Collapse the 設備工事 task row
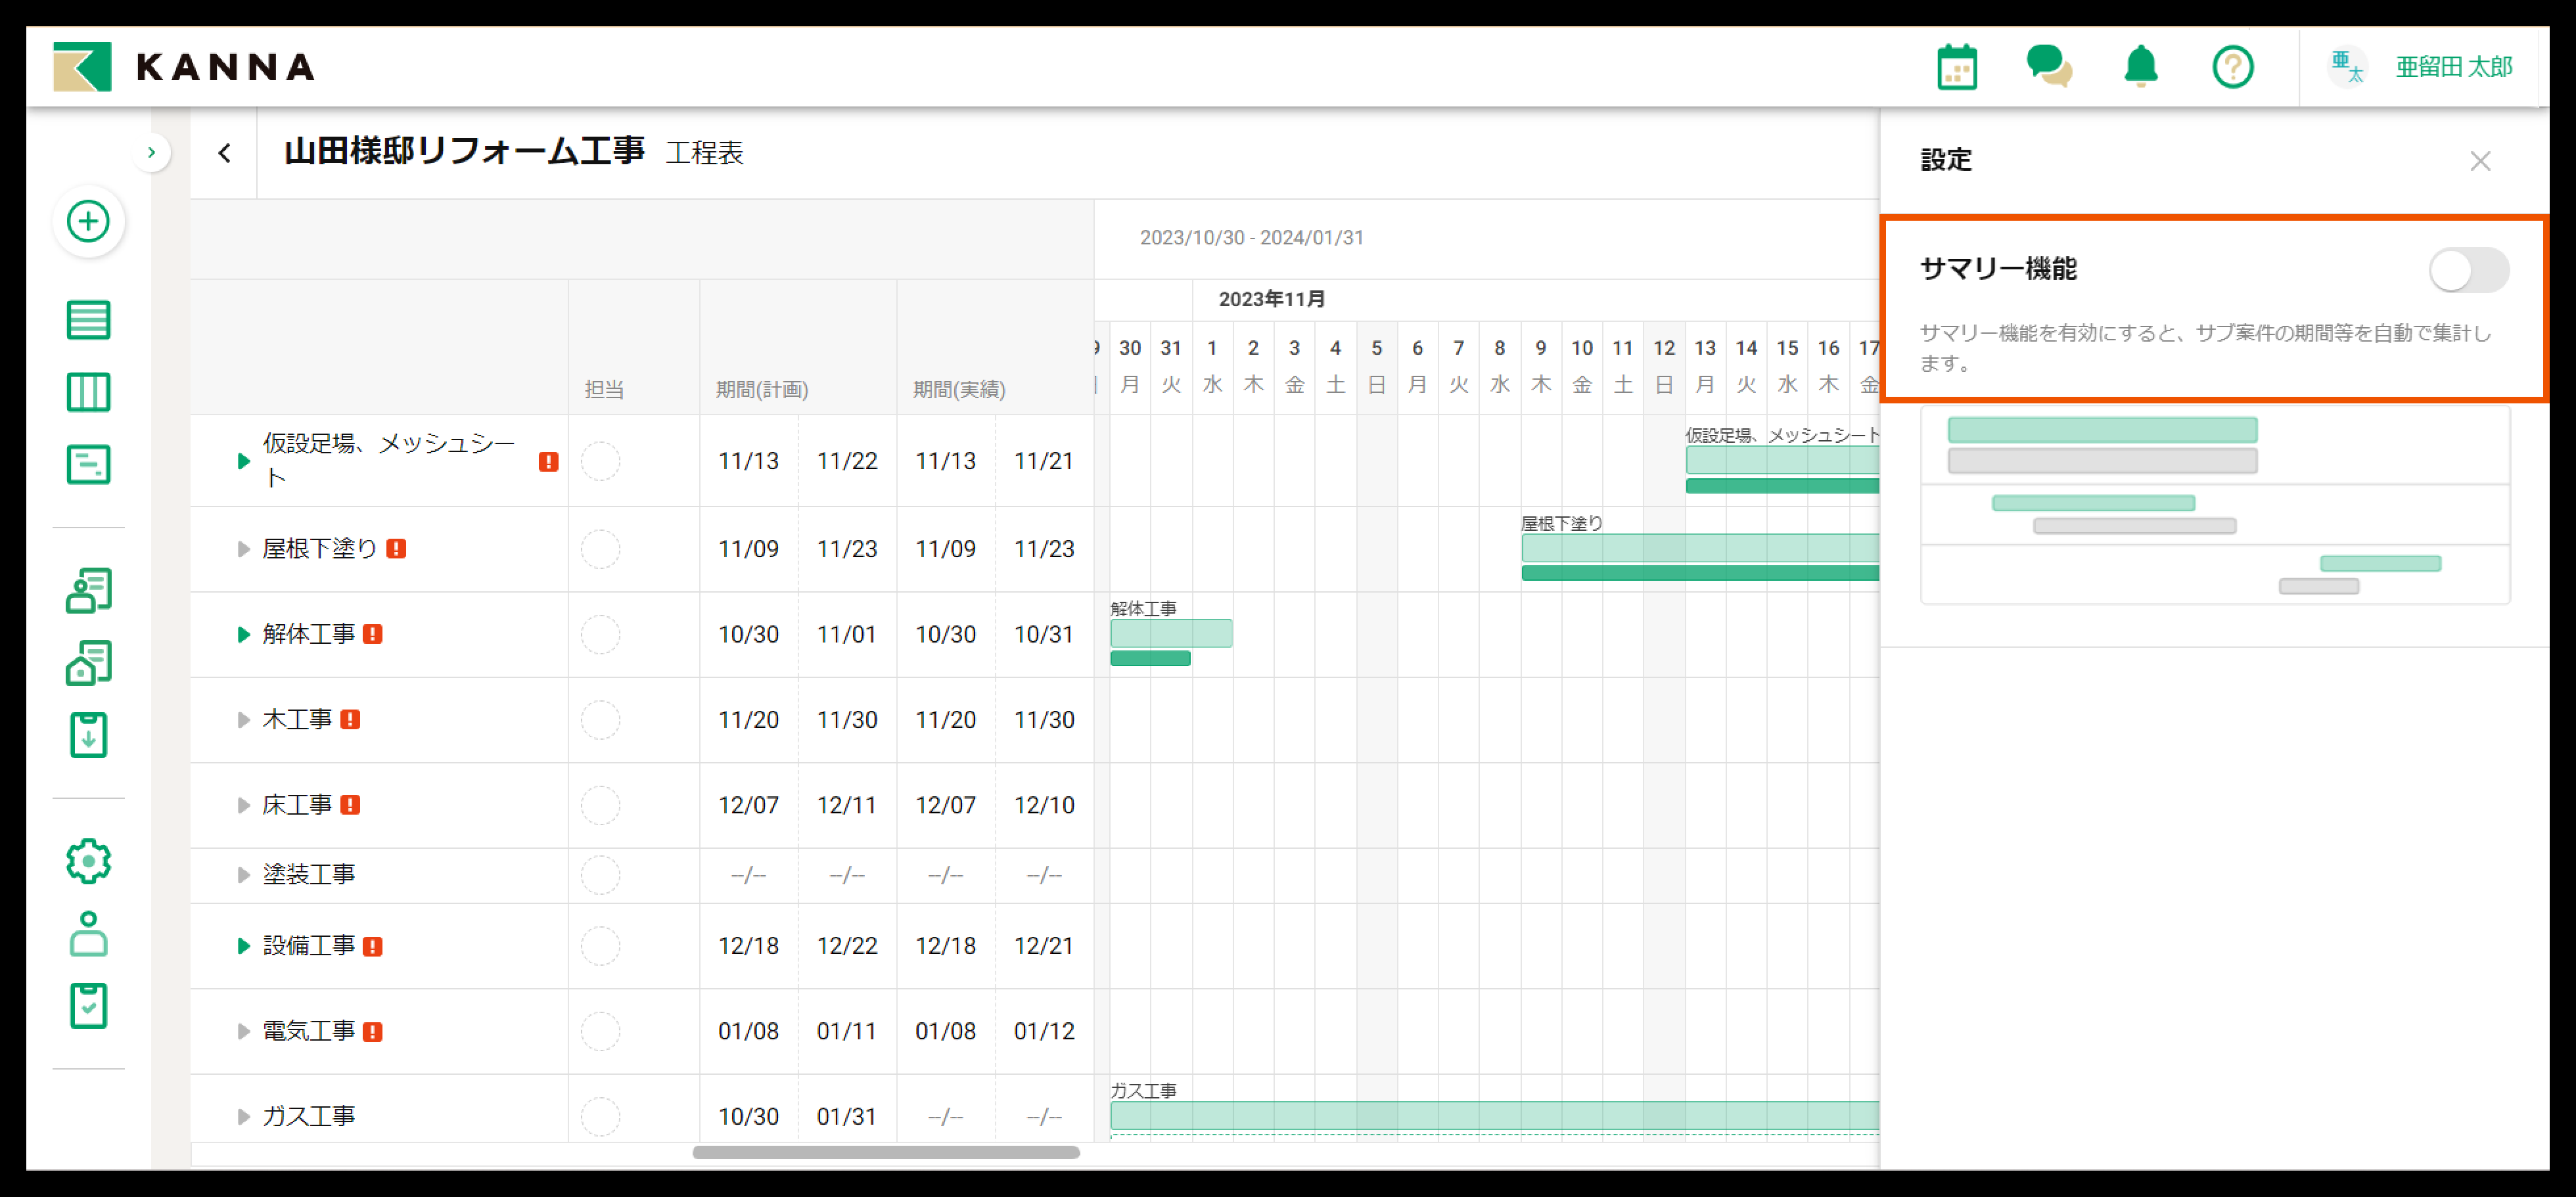 [x=243, y=946]
